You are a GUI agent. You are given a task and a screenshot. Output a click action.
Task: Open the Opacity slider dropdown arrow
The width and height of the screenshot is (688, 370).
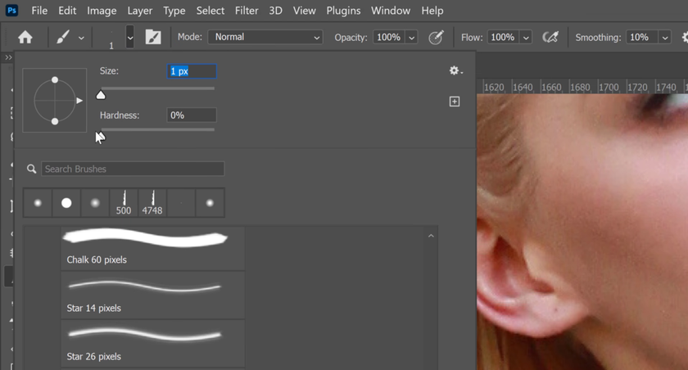click(x=411, y=38)
